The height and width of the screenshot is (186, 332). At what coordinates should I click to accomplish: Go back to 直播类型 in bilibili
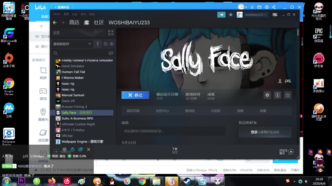pos(62,7)
